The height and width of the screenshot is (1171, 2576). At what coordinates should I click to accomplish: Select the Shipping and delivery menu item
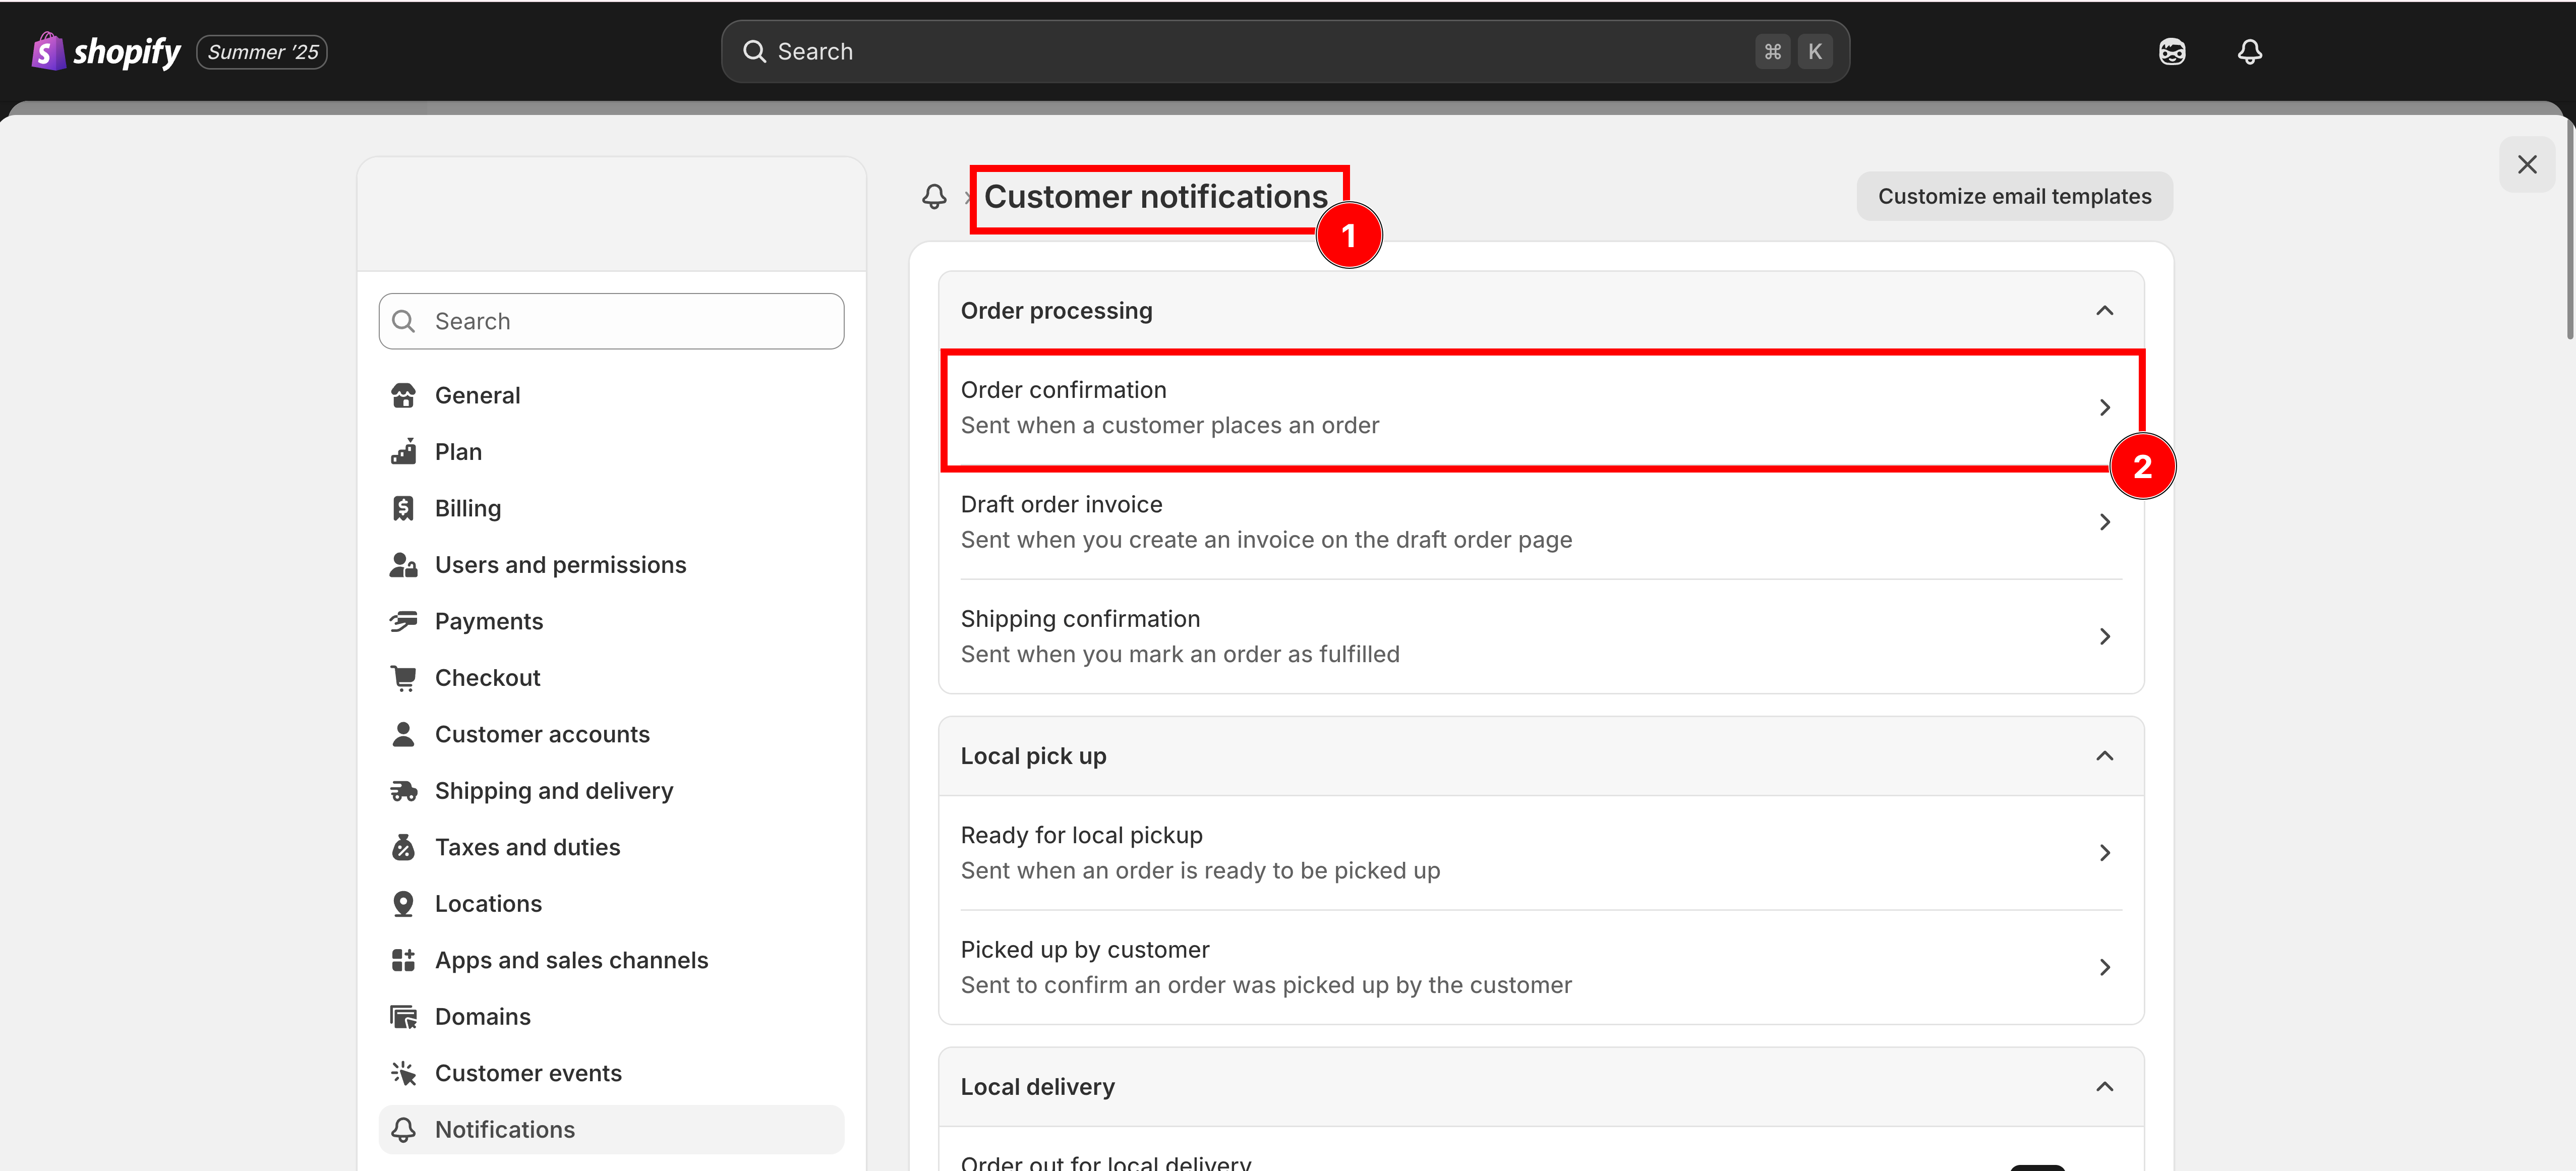pos(611,791)
